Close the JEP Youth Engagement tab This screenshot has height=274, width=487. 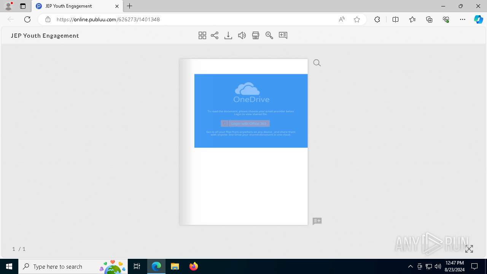tap(117, 6)
